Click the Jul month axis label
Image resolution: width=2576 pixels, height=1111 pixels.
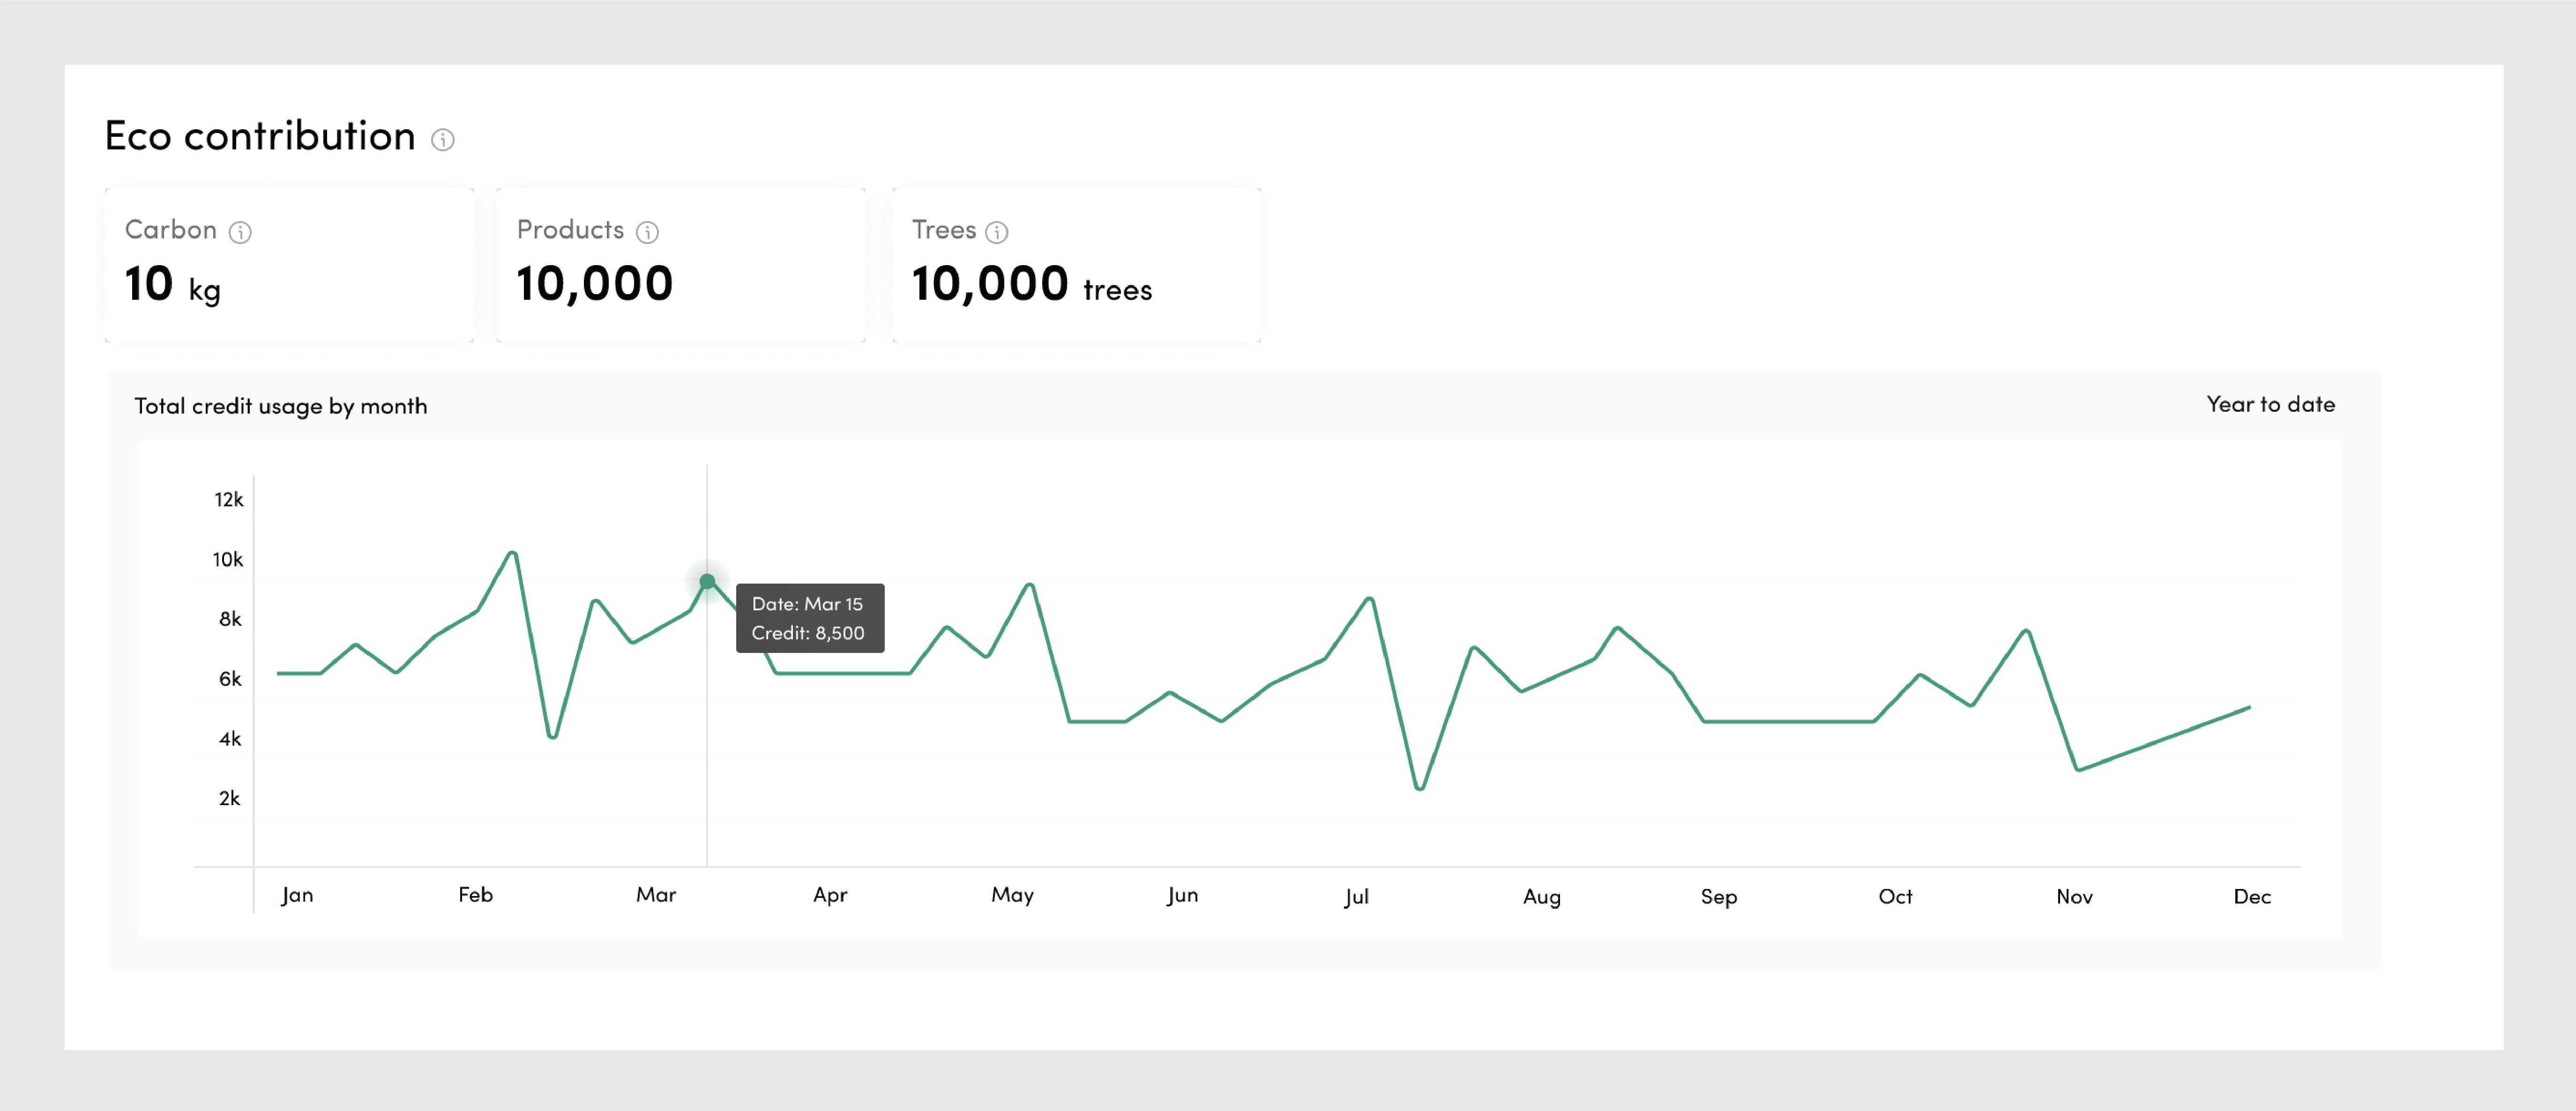pyautogui.click(x=1356, y=897)
